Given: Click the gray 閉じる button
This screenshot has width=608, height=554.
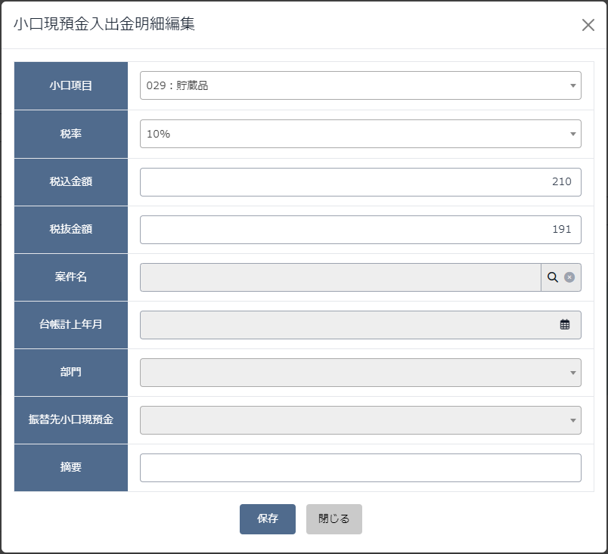Looking at the screenshot, I should click(334, 519).
